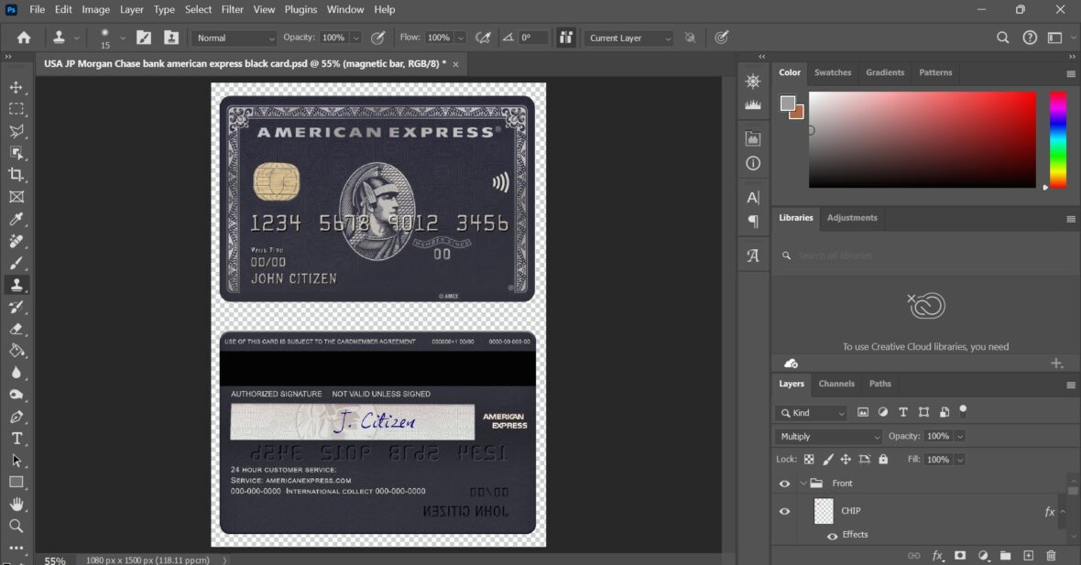Open the Character panel icon
The image size is (1081, 565).
(753, 198)
